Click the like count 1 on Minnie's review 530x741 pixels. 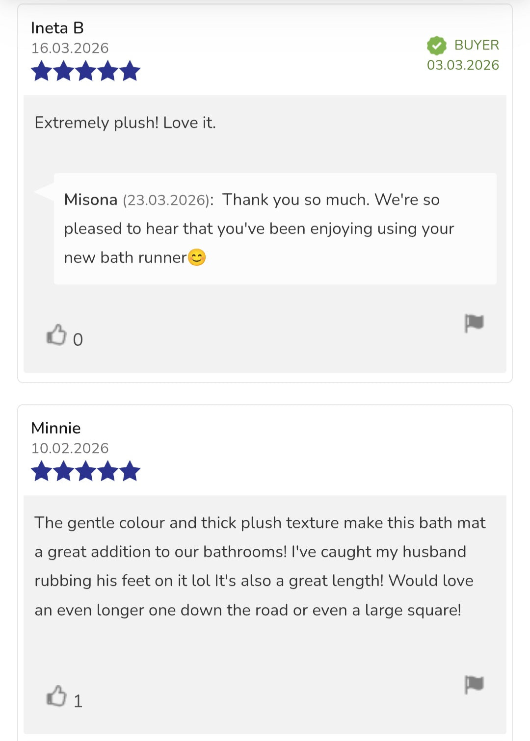coord(78,701)
